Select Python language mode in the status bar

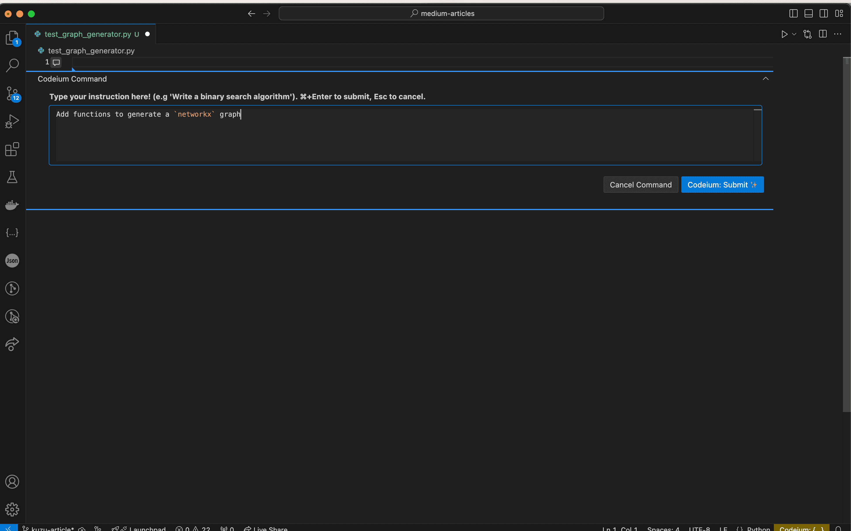758,528
